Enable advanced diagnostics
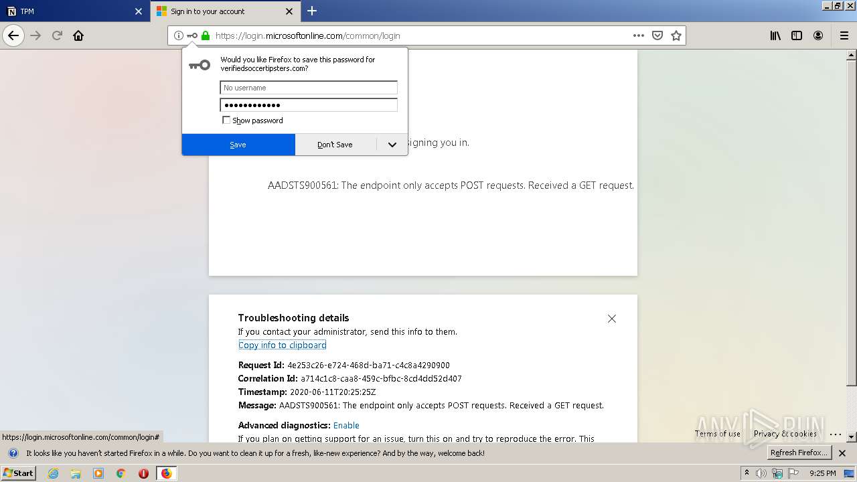The image size is (857, 482). pyautogui.click(x=346, y=426)
